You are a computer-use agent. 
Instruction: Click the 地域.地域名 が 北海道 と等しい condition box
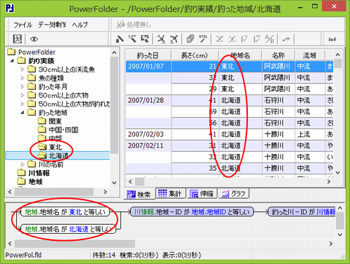69,229
